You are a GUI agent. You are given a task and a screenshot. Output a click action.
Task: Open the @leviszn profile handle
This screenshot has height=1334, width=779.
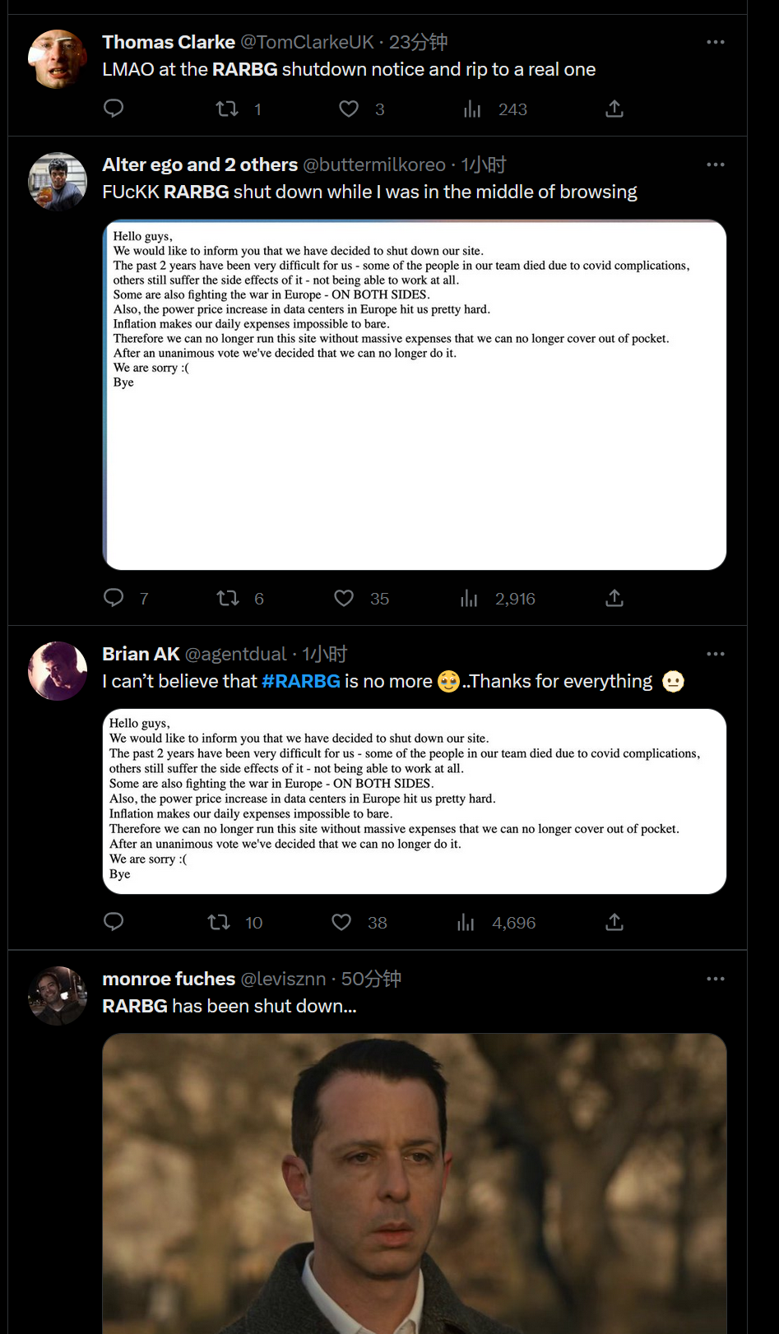[283, 979]
